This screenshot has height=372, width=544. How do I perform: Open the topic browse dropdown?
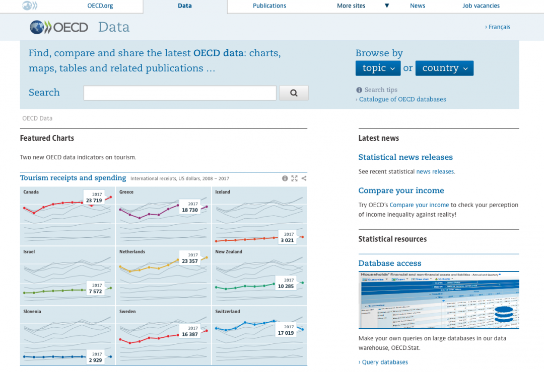click(378, 68)
